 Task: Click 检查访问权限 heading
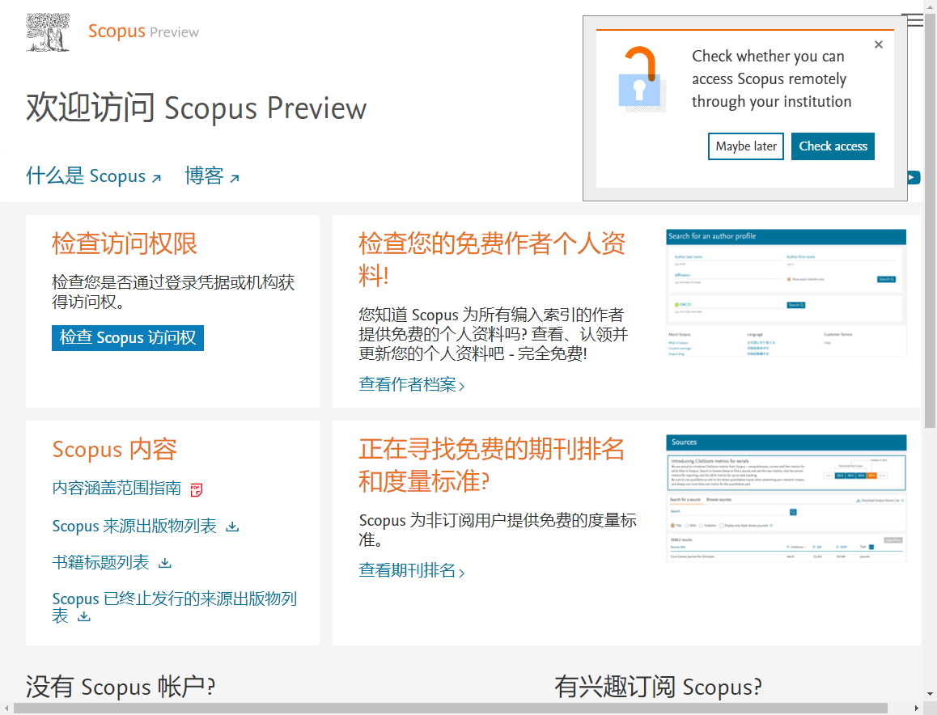pos(125,243)
